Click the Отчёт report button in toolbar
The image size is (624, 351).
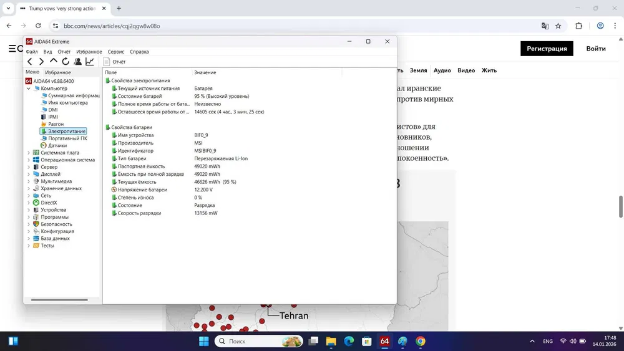(x=115, y=62)
